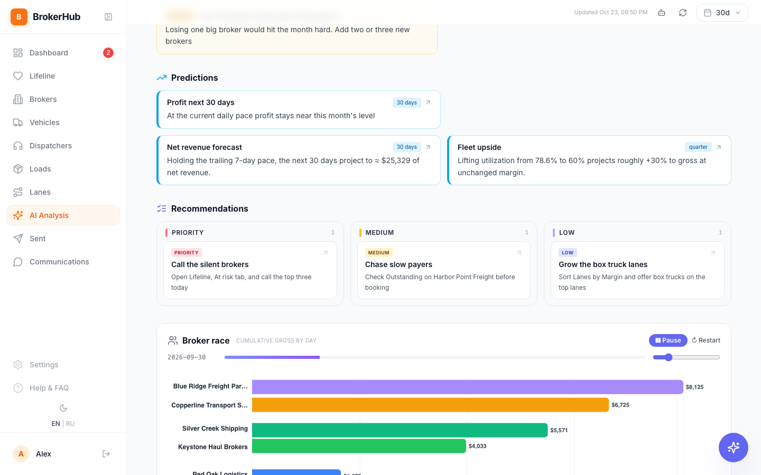Click the Silver Creek Shipping bar

coord(400,430)
